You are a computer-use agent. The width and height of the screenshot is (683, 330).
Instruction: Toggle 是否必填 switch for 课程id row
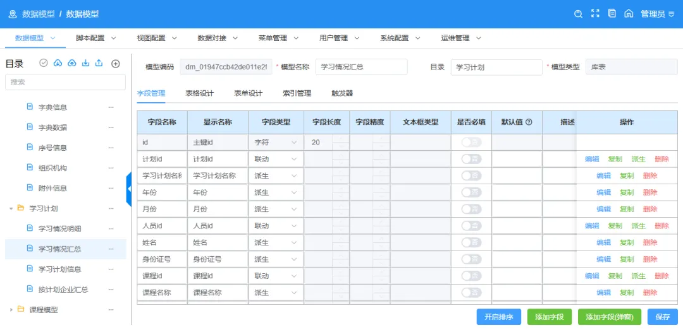(471, 276)
